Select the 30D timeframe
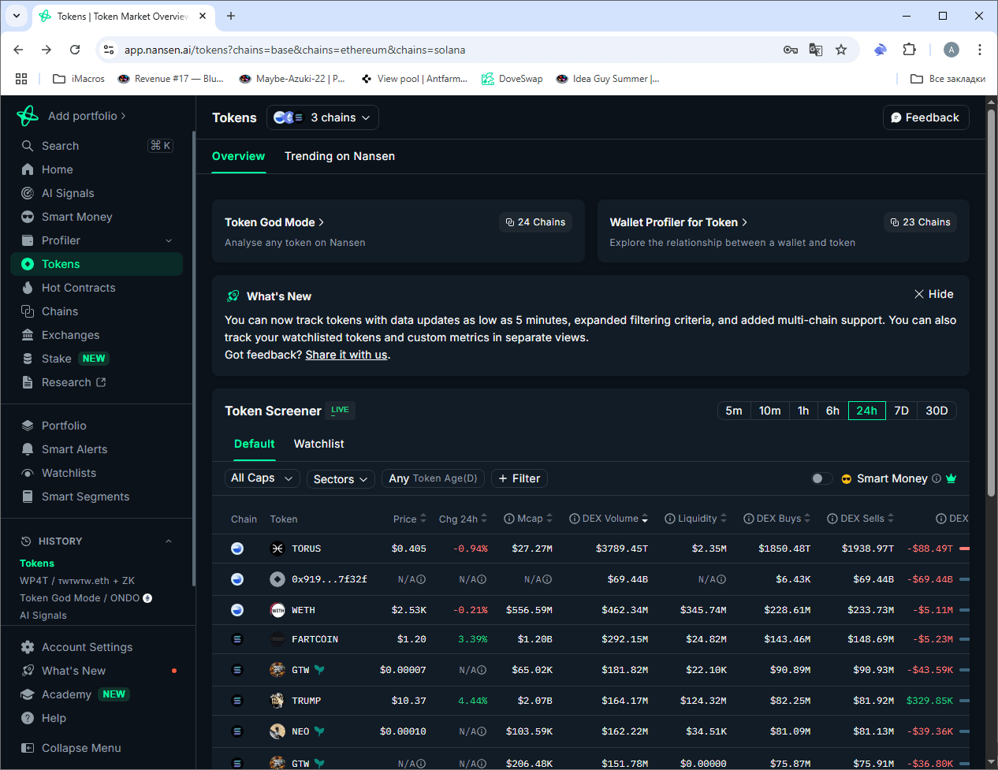Screen dimensions: 998x770 [937, 411]
